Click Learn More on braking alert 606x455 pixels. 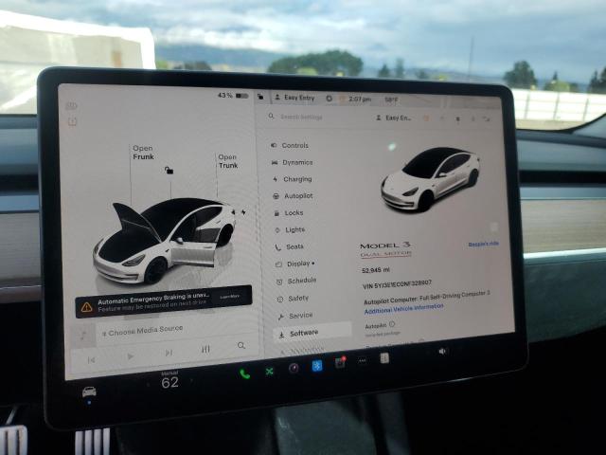229,297
